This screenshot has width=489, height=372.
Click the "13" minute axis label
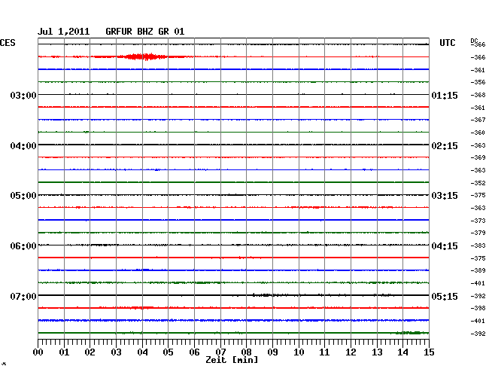click(x=377, y=352)
